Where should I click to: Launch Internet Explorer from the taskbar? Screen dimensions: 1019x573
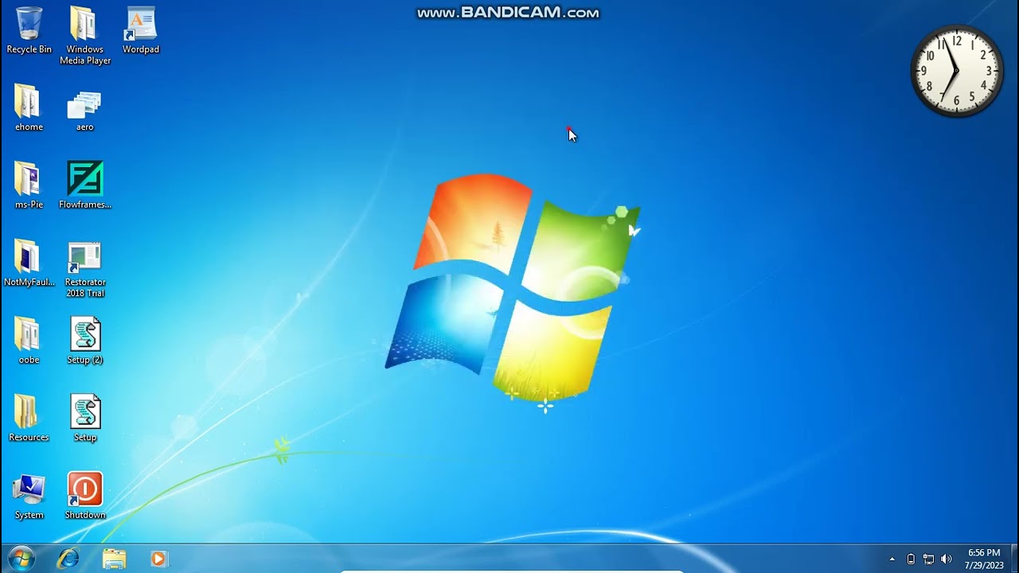[68, 559]
